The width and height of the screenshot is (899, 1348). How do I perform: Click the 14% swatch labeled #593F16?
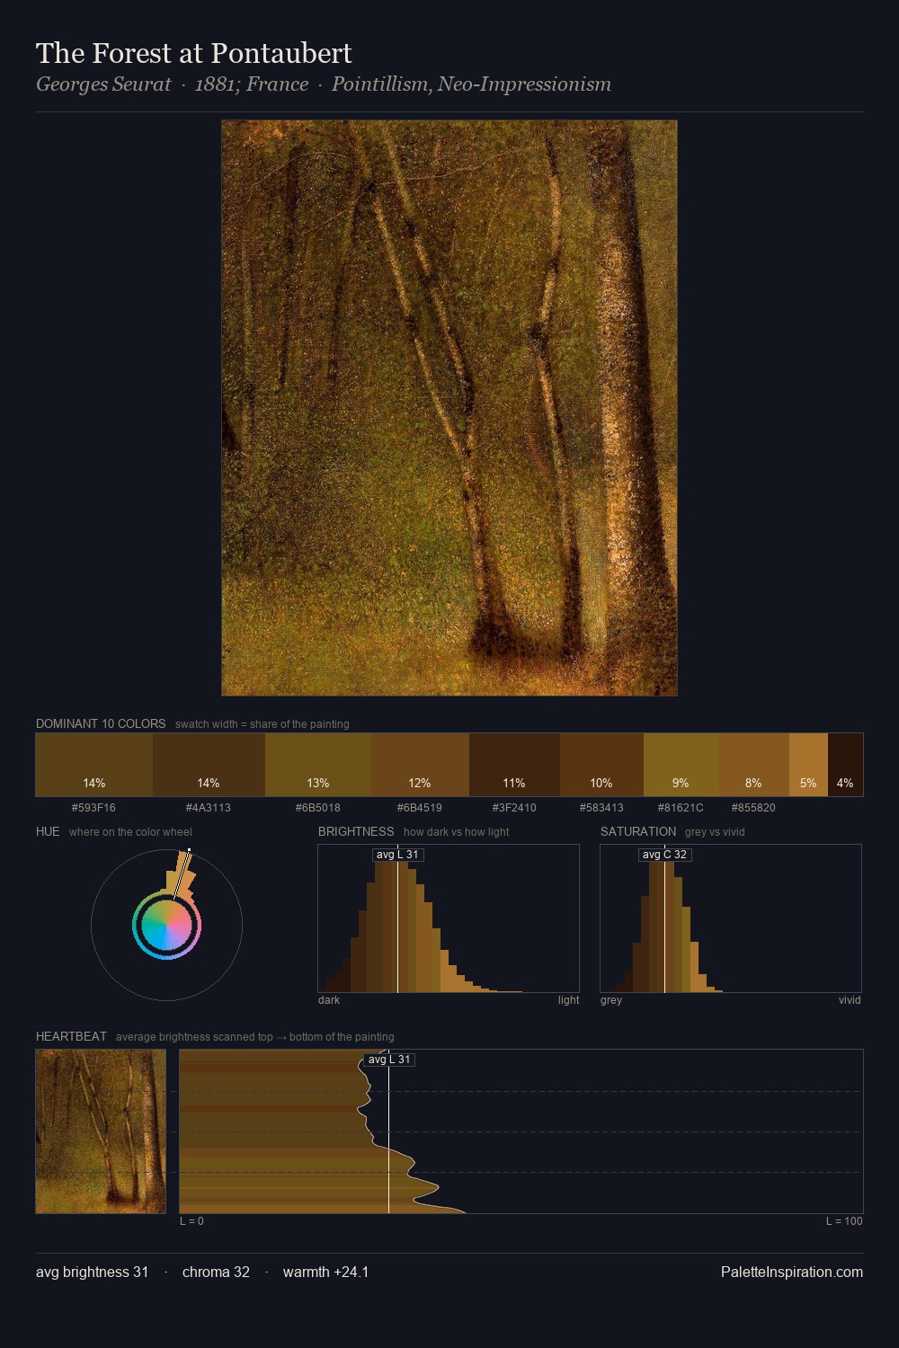pyautogui.click(x=94, y=765)
